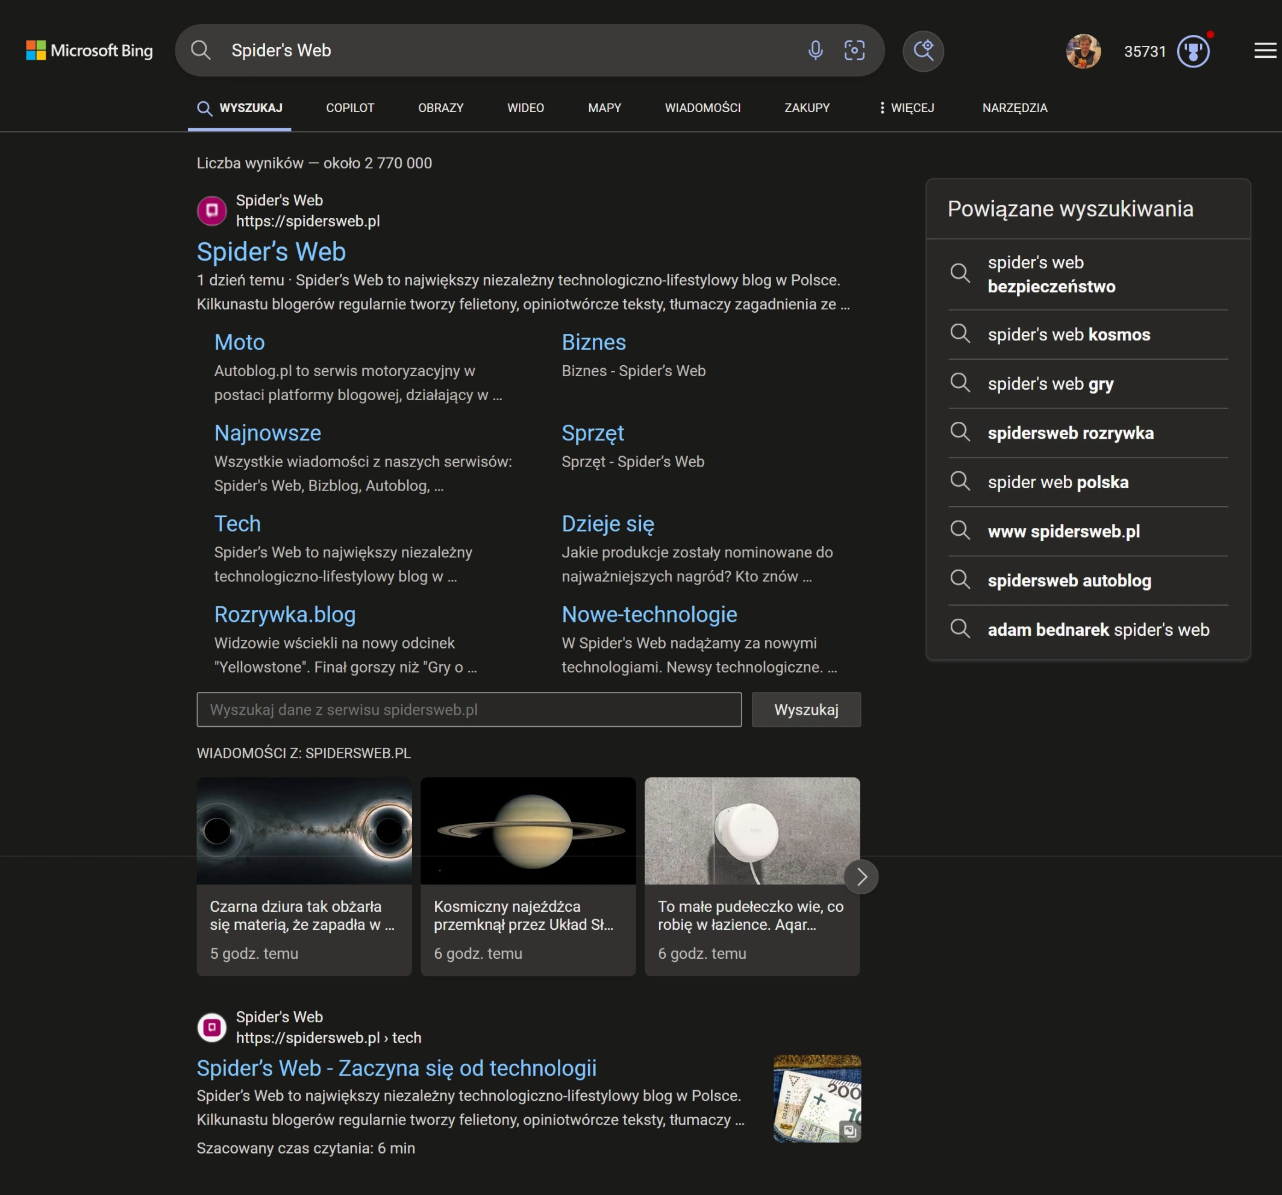Open the Rozrywka.blog sitelink
Screen dimensions: 1282x1195
click(284, 615)
